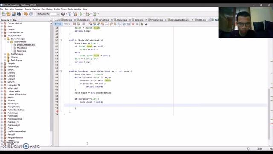Switch editor to History view
Image resolution: width=273 pixels, height=154 pixels.
click(67, 24)
